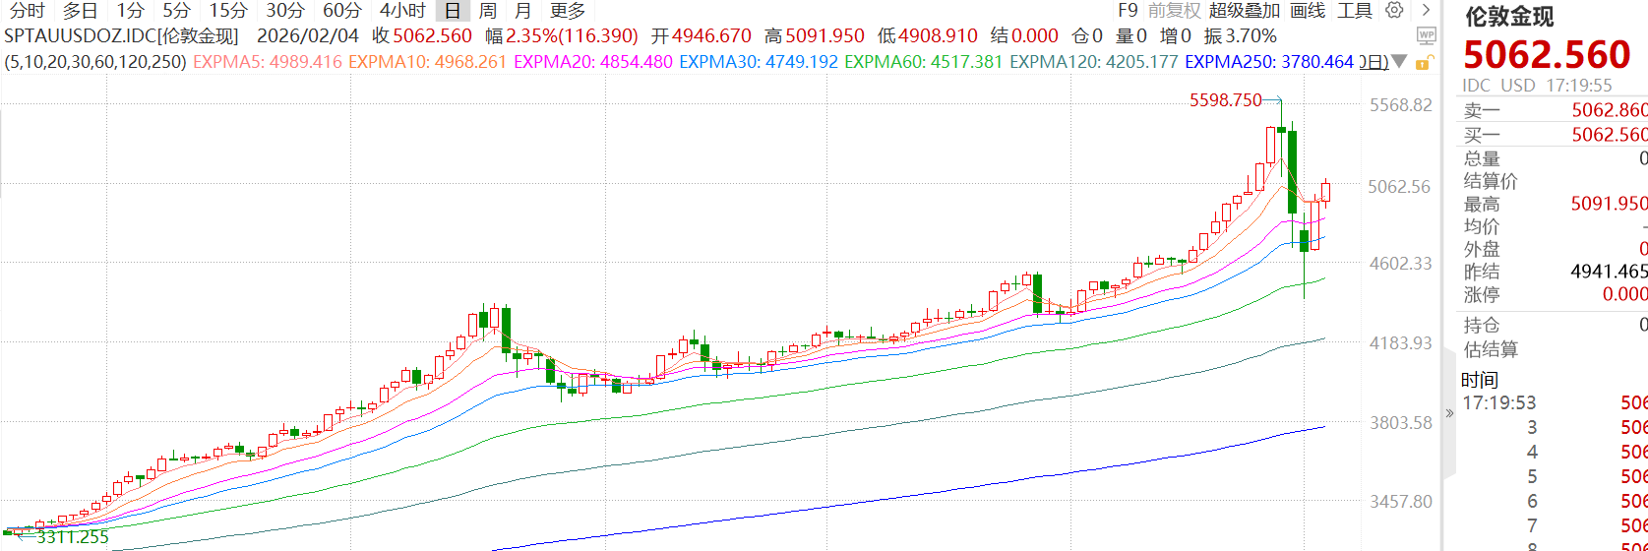Screen dimensions: 1648x551
Task: Switch to 分时 intraday view
Action: tap(27, 11)
